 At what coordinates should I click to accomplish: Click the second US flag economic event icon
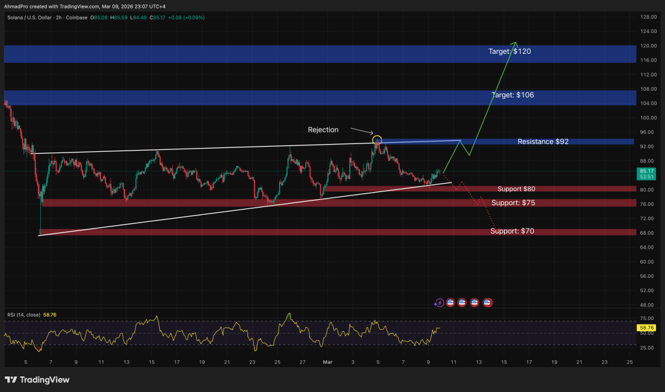click(462, 302)
